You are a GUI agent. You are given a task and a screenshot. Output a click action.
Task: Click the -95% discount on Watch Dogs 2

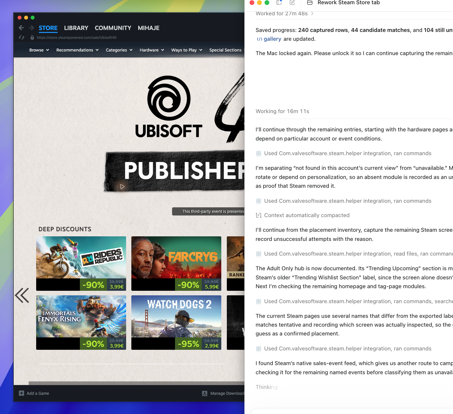pos(188,344)
